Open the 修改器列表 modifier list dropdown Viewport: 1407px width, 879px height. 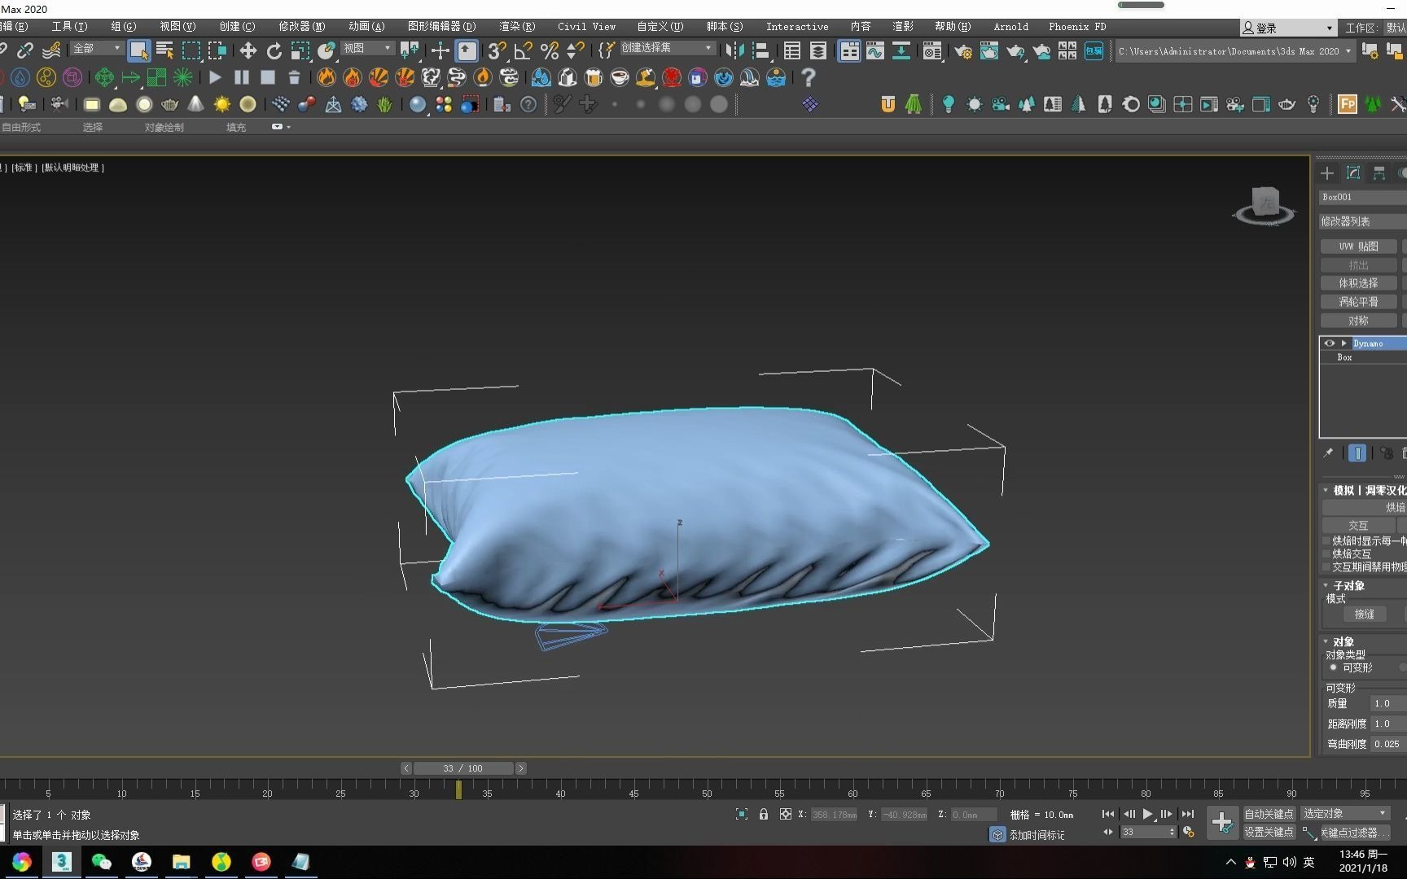[x=1362, y=221]
